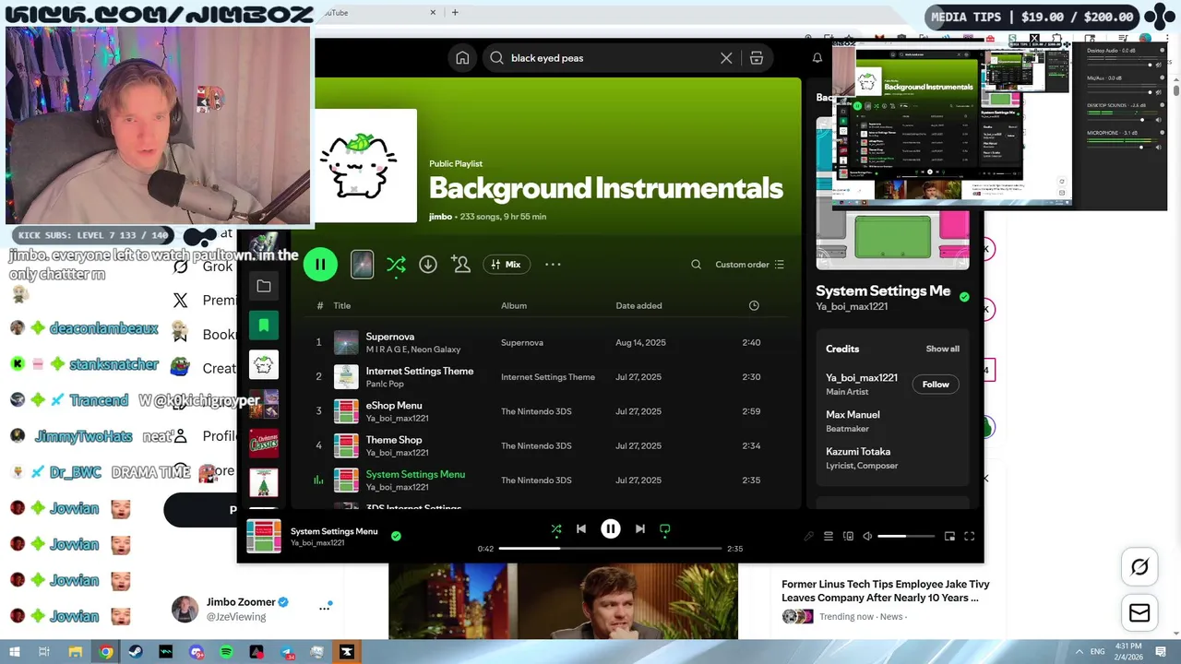Seek on the song progress bar
1181x664 pixels.
click(x=610, y=549)
